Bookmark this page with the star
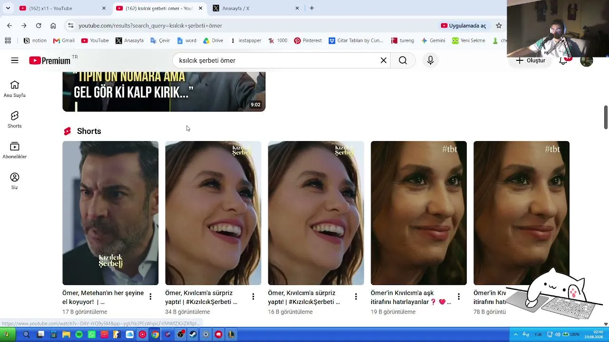Screen dimensions: 609x342 coord(499,26)
